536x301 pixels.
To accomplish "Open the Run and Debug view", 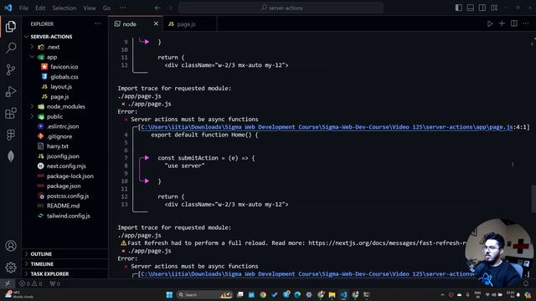I will pos(11,91).
